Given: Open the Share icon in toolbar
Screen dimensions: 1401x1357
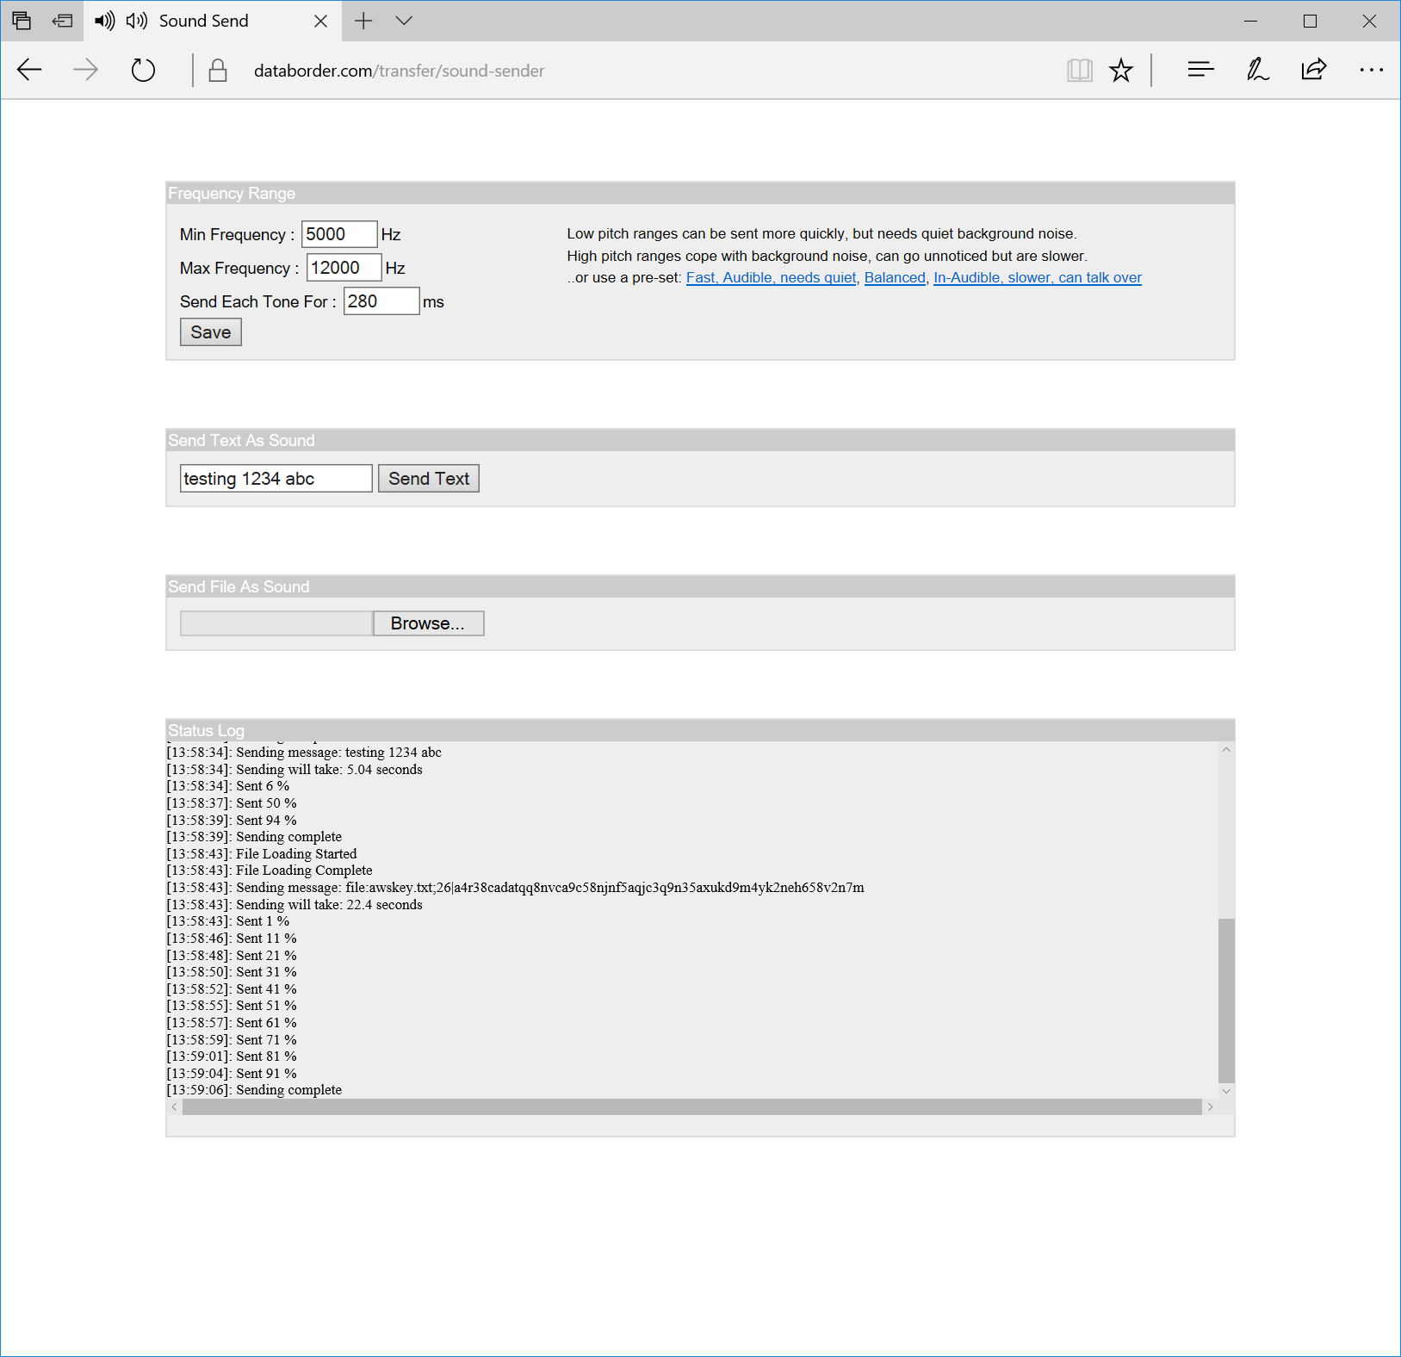Looking at the screenshot, I should click(1313, 71).
